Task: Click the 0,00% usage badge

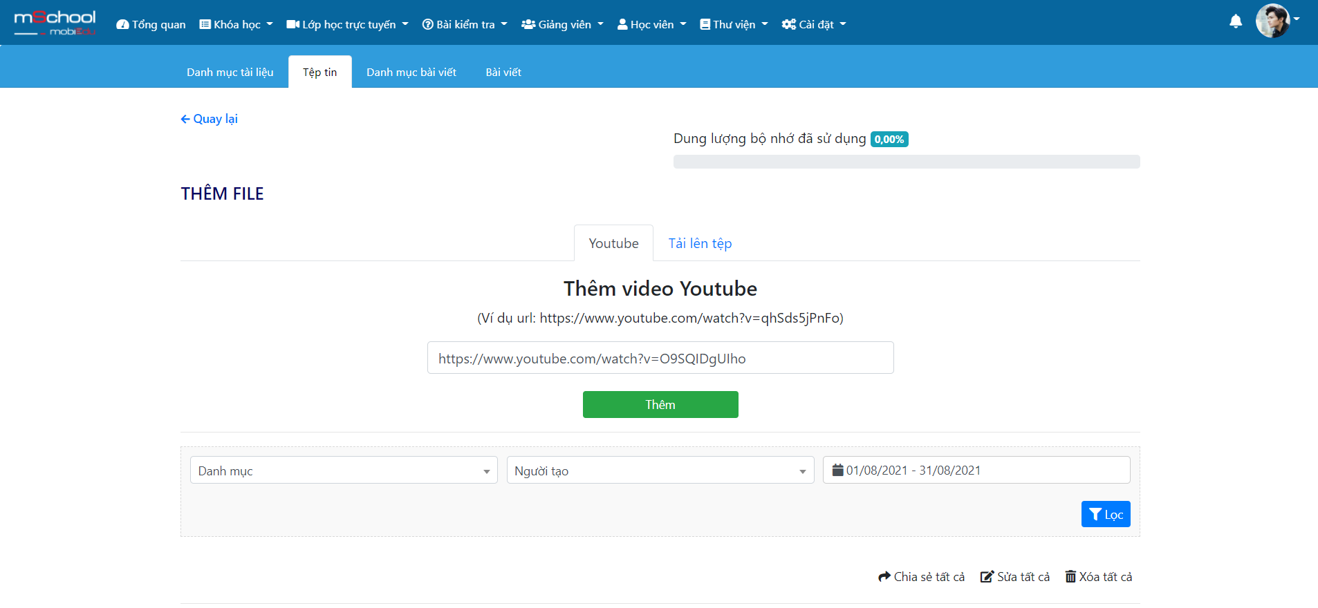Action: 889,139
